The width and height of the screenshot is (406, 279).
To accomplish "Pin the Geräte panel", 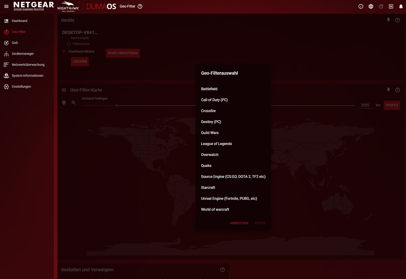I will pyautogui.click(x=388, y=20).
